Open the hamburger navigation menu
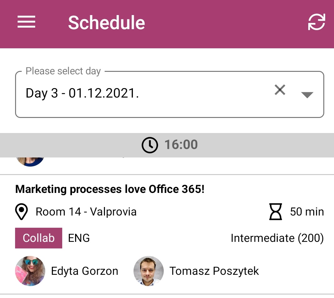334x298 pixels. (26, 23)
